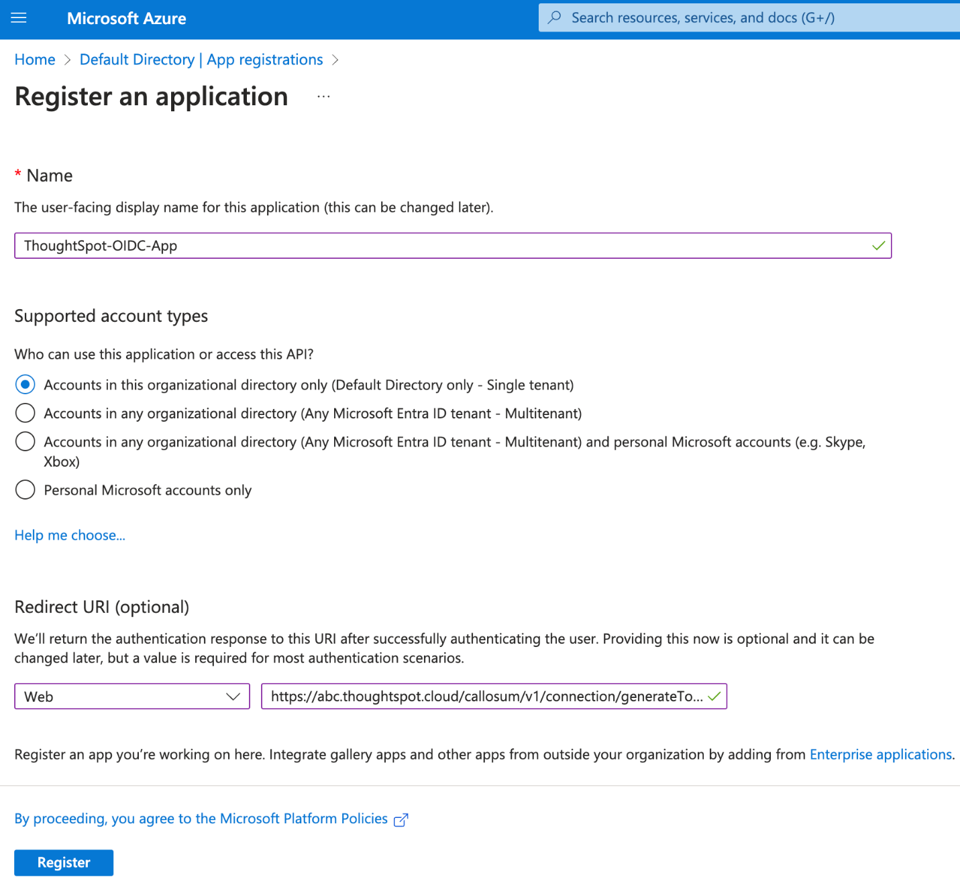The height and width of the screenshot is (887, 960).
Task: Click the Register button
Action: (x=64, y=863)
